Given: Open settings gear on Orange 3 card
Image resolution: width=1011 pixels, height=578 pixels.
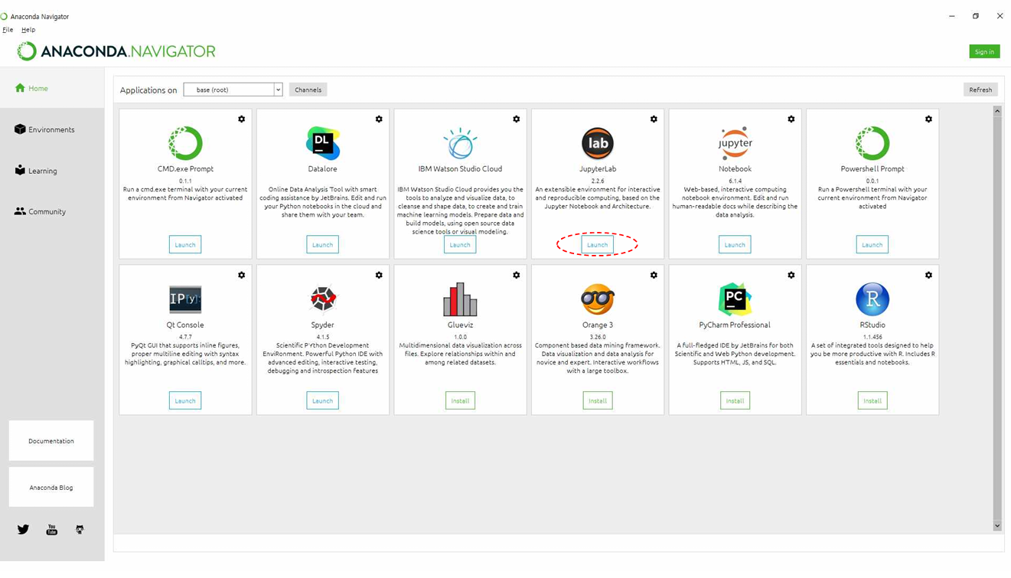Looking at the screenshot, I should (x=654, y=276).
